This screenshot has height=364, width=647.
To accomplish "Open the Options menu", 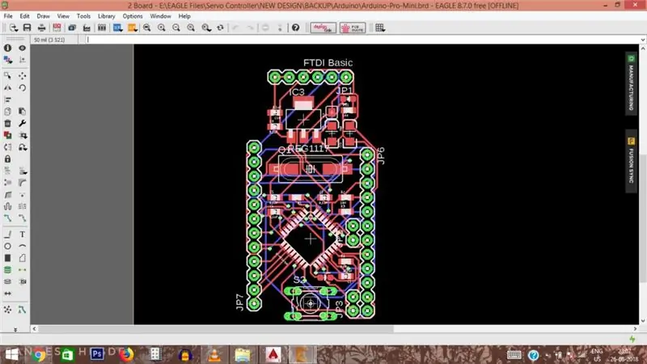I will click(x=133, y=16).
